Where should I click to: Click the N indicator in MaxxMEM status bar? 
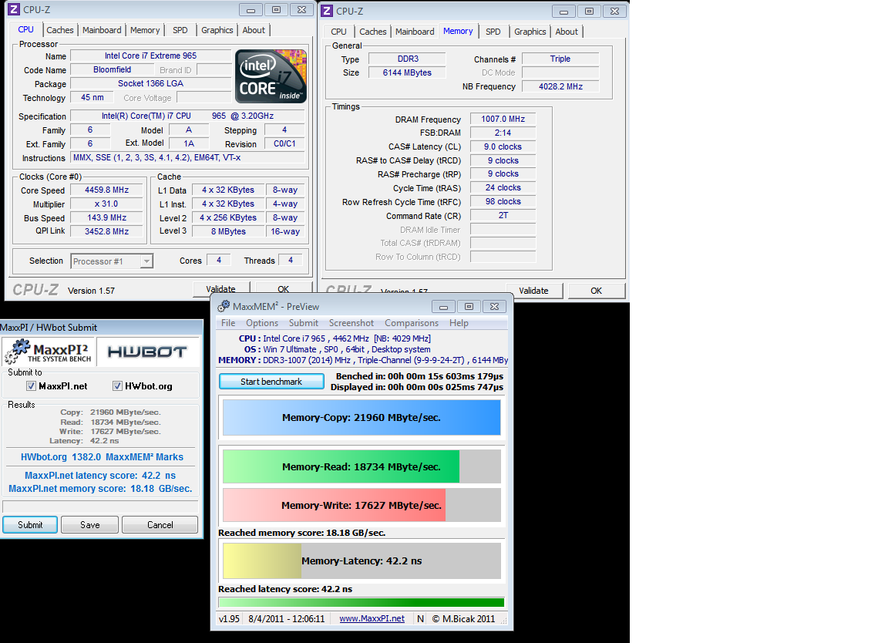point(420,618)
